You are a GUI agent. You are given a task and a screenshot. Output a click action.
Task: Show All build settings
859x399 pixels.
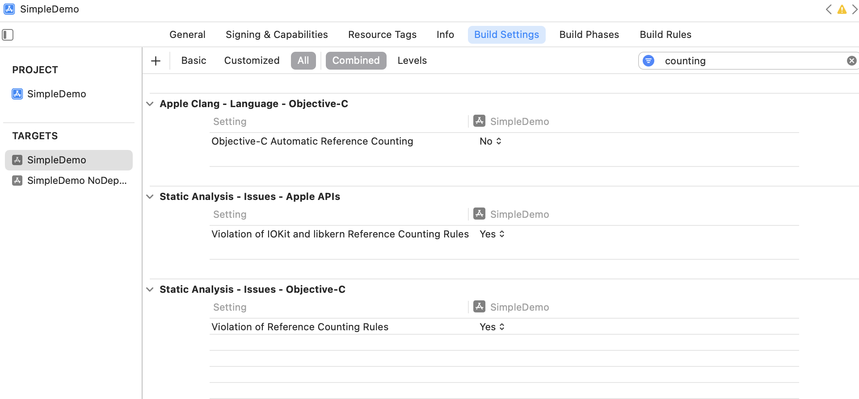click(303, 61)
